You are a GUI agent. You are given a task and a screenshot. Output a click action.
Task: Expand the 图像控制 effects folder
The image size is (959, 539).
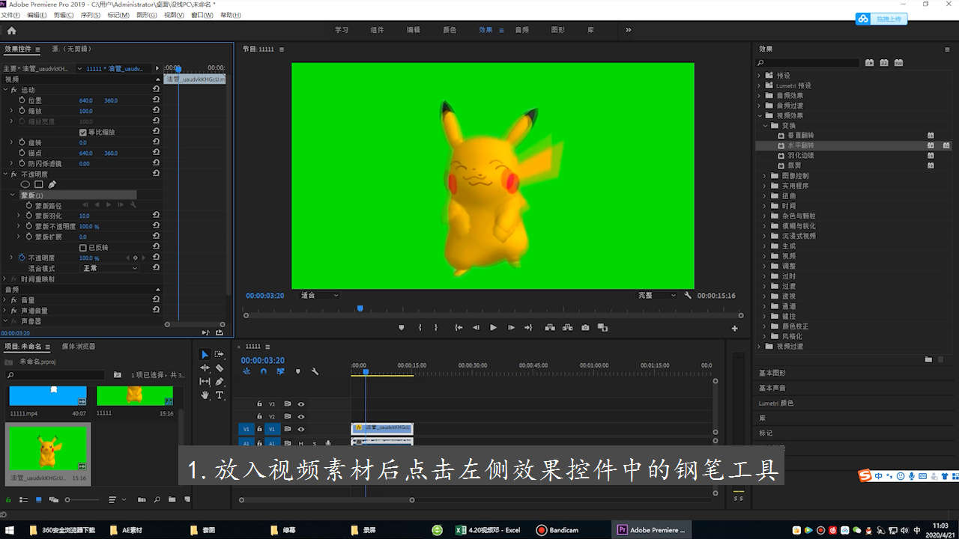(x=765, y=176)
